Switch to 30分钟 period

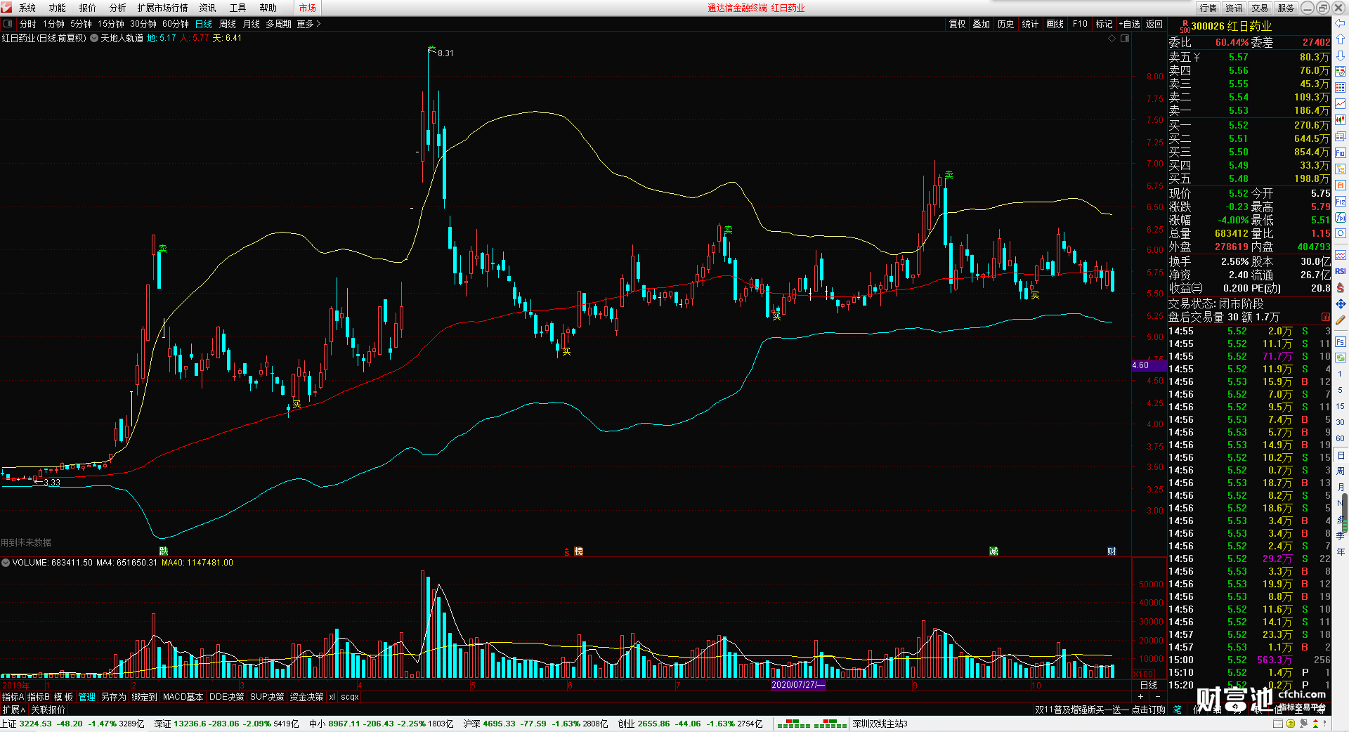[143, 24]
